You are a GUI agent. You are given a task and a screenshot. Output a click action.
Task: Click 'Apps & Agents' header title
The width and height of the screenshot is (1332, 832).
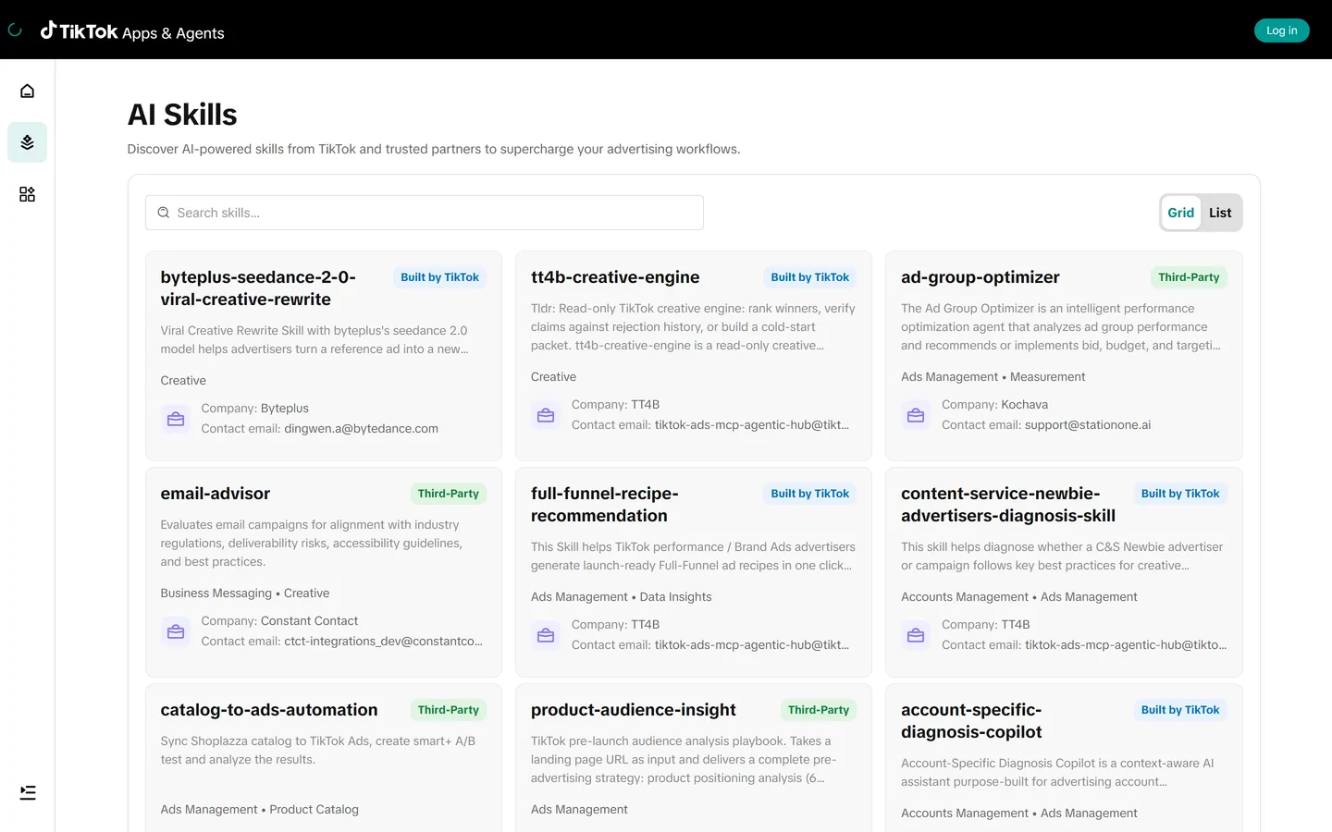point(173,33)
